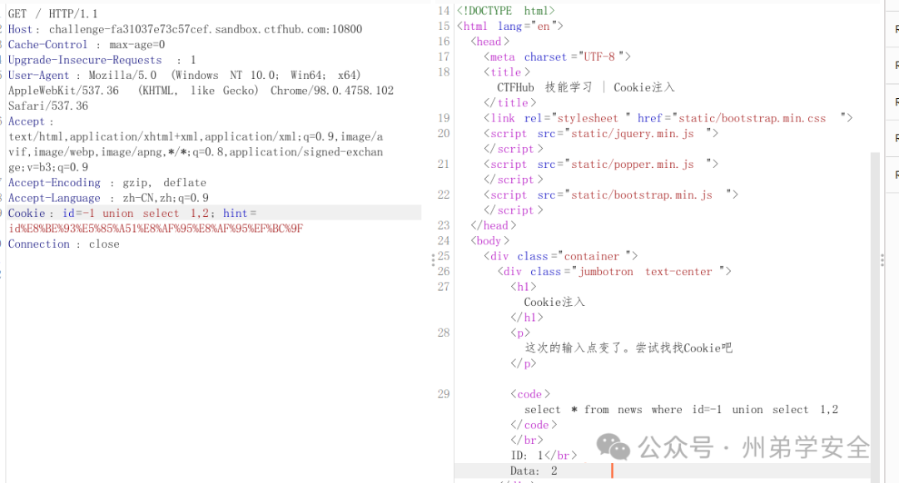Select the h1 heading text Cookie注入
This screenshot has width=899, height=483.
click(554, 302)
